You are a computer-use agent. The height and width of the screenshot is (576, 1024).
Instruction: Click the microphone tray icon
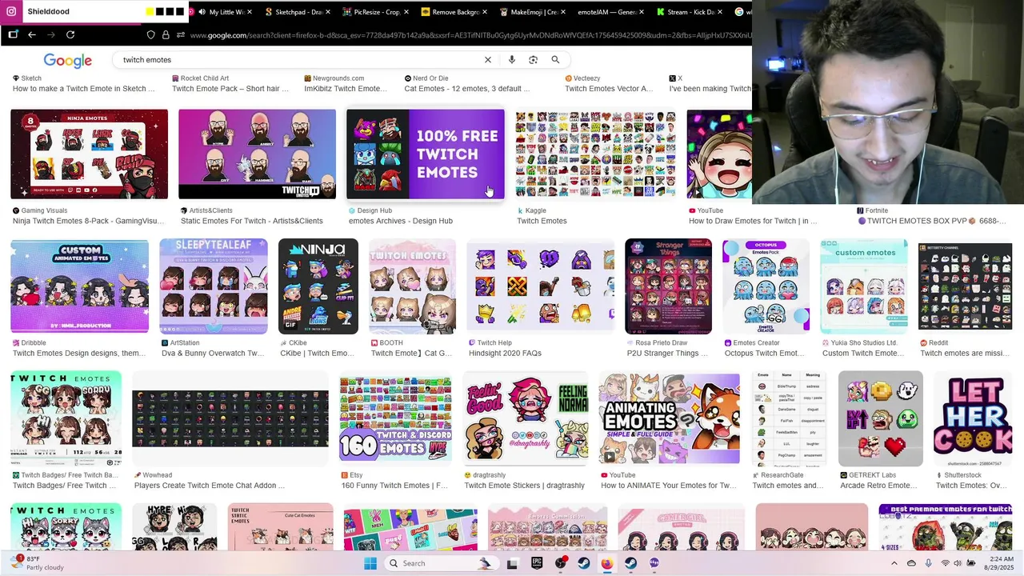929,563
